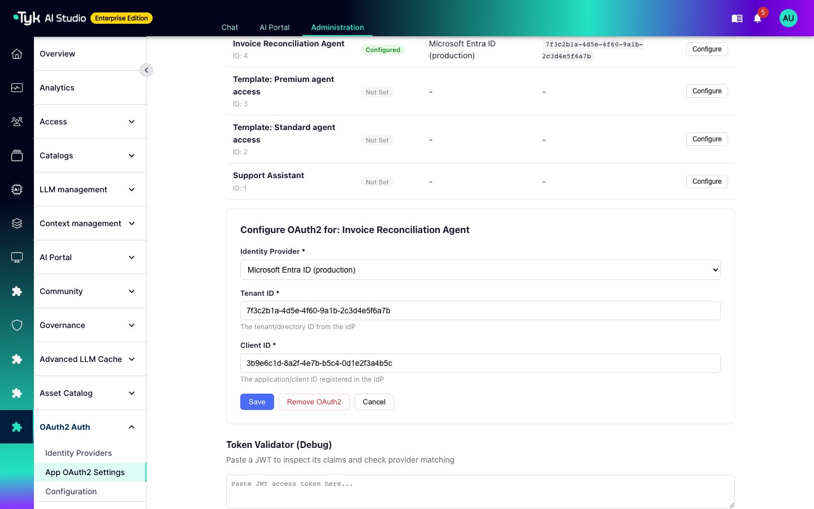
Task: Open the notifications bell icon
Action: coord(757,19)
